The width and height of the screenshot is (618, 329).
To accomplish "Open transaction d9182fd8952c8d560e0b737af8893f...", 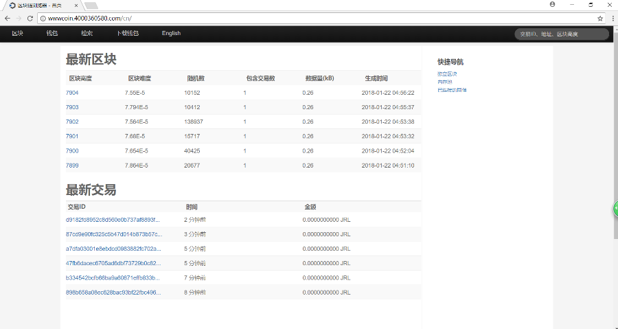I will [x=113, y=220].
